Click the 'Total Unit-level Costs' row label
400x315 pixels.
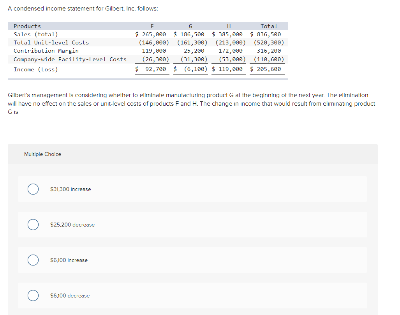51,42
